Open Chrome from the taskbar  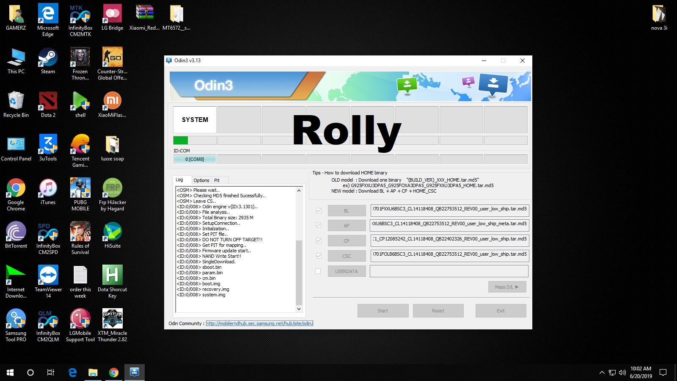pos(113,373)
